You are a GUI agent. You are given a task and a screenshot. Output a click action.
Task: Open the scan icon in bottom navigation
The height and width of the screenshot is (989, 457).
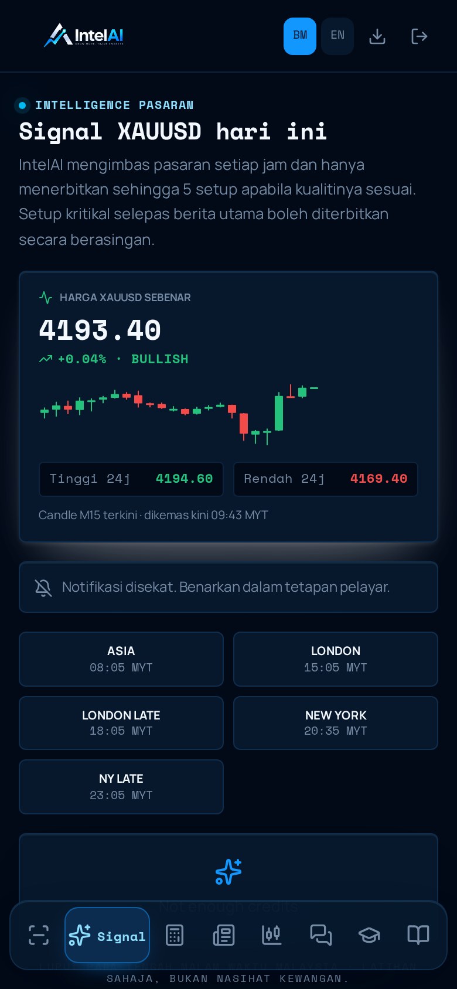coord(39,935)
